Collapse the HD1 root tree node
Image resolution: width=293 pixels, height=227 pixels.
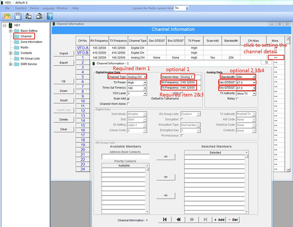coord(4,25)
